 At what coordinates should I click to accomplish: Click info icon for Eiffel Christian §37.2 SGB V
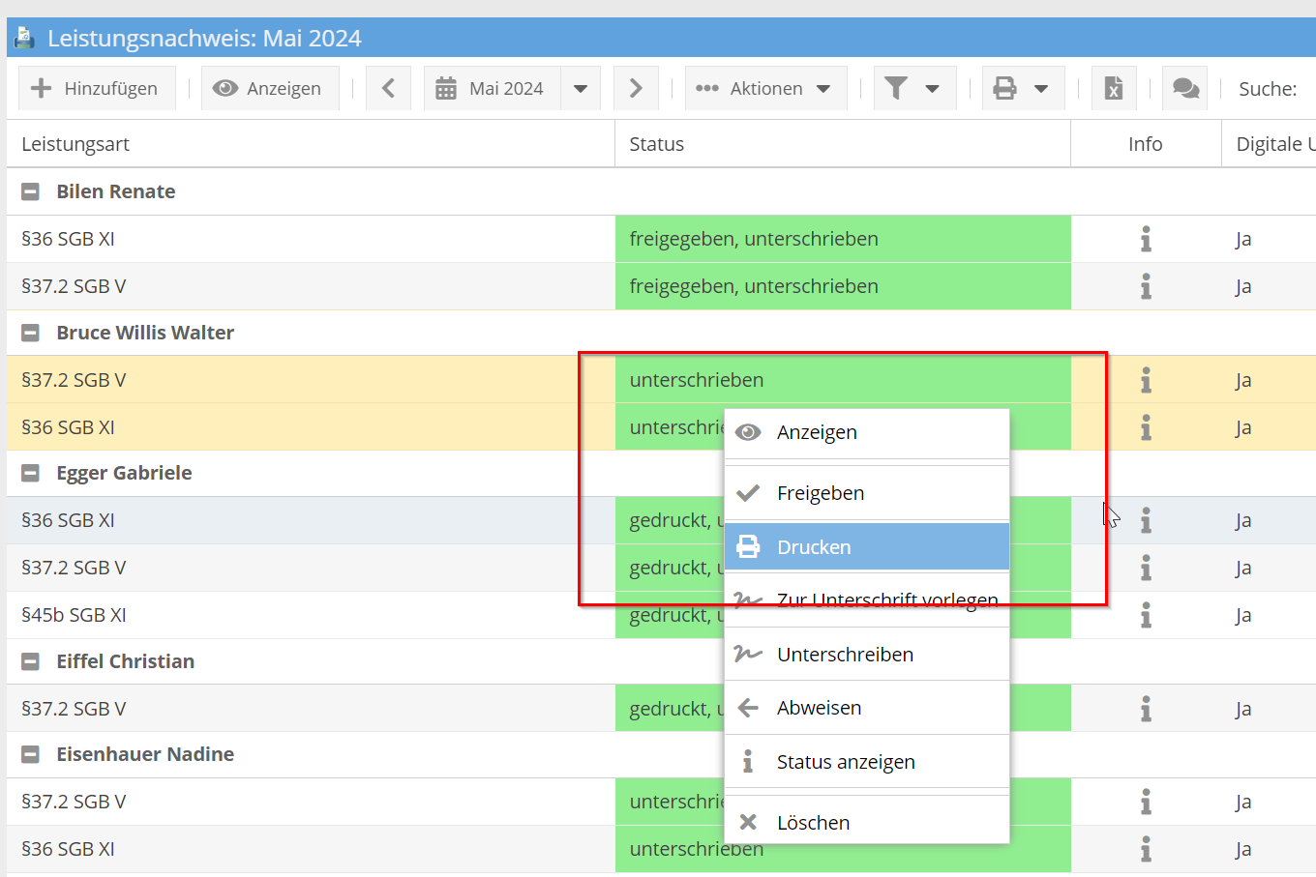[x=1146, y=709]
